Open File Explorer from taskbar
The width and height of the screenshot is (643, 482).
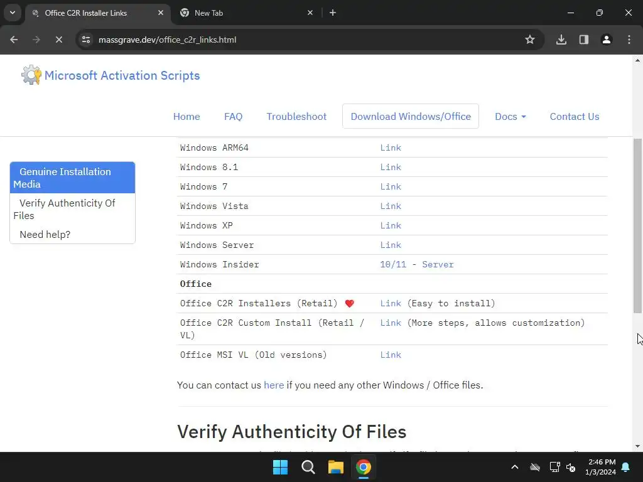[x=335, y=467]
